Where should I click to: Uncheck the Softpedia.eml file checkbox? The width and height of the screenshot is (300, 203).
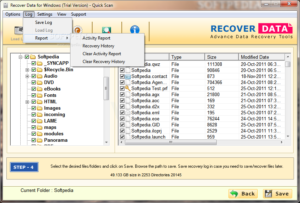click(x=122, y=113)
